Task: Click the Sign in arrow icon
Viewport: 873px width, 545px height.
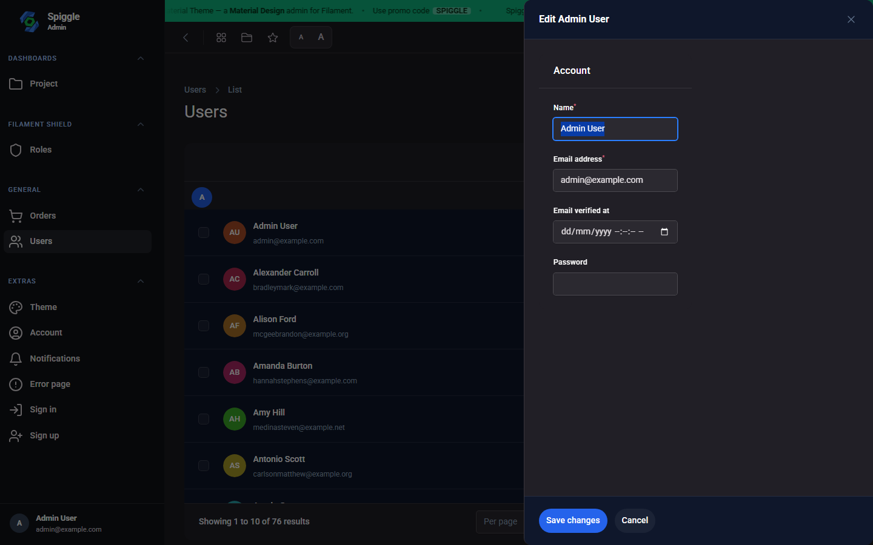Action: tap(16, 410)
